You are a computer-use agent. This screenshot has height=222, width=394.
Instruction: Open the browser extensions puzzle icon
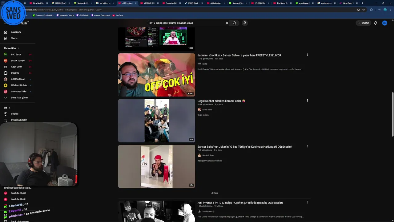click(371, 10)
